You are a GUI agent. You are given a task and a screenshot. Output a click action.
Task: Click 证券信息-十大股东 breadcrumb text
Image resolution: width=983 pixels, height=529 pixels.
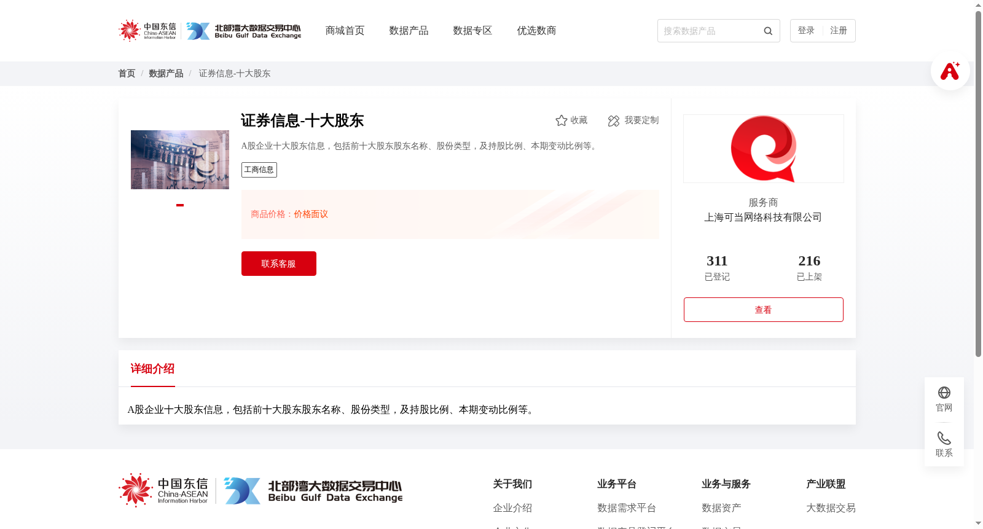pyautogui.click(x=235, y=73)
